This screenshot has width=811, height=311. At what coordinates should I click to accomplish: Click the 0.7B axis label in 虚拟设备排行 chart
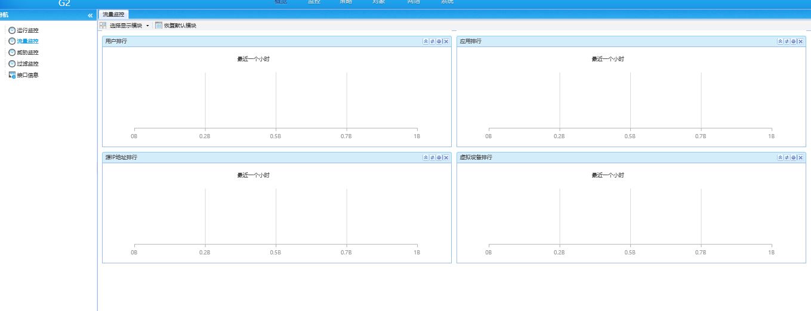pos(701,253)
